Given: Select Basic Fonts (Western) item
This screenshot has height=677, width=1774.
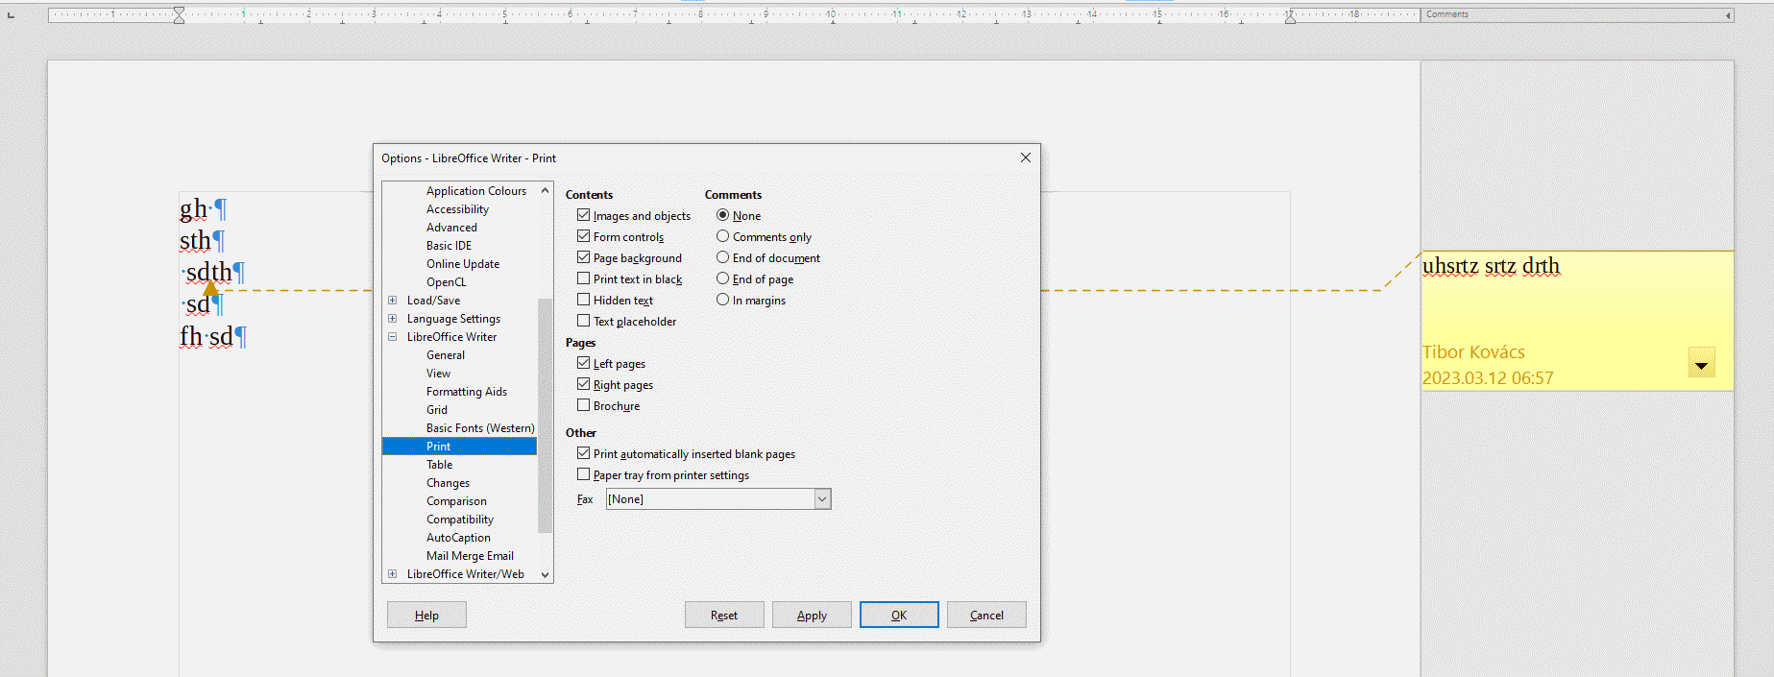Looking at the screenshot, I should click(x=480, y=428).
